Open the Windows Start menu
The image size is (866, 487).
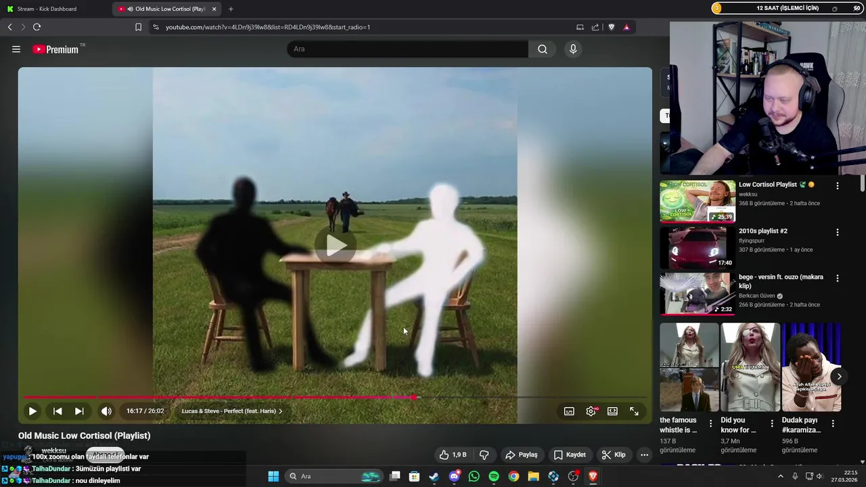click(x=273, y=476)
